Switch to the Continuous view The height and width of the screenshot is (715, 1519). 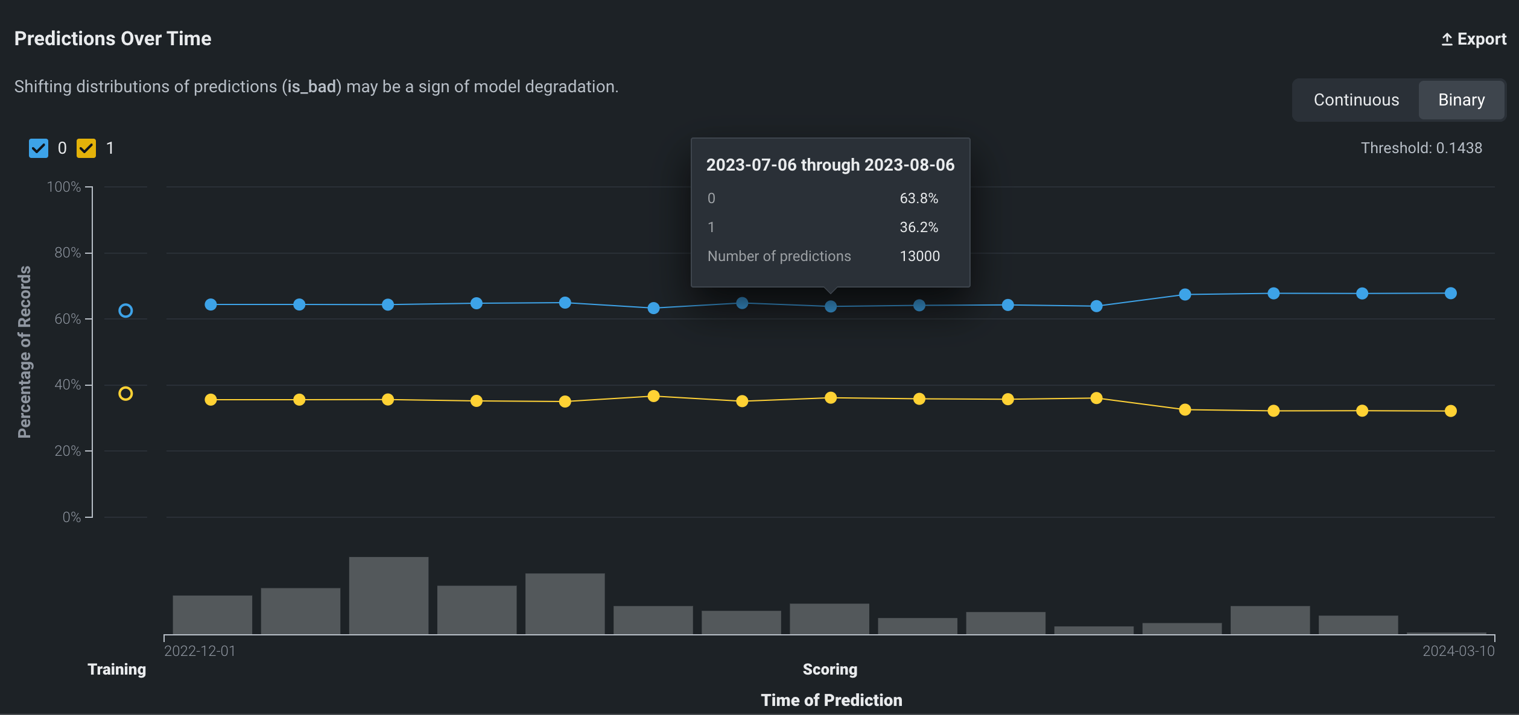click(1356, 100)
